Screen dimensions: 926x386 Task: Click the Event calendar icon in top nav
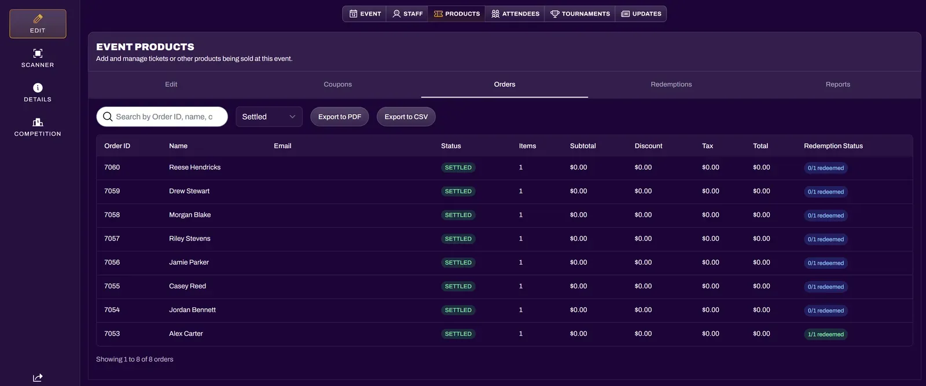[353, 14]
